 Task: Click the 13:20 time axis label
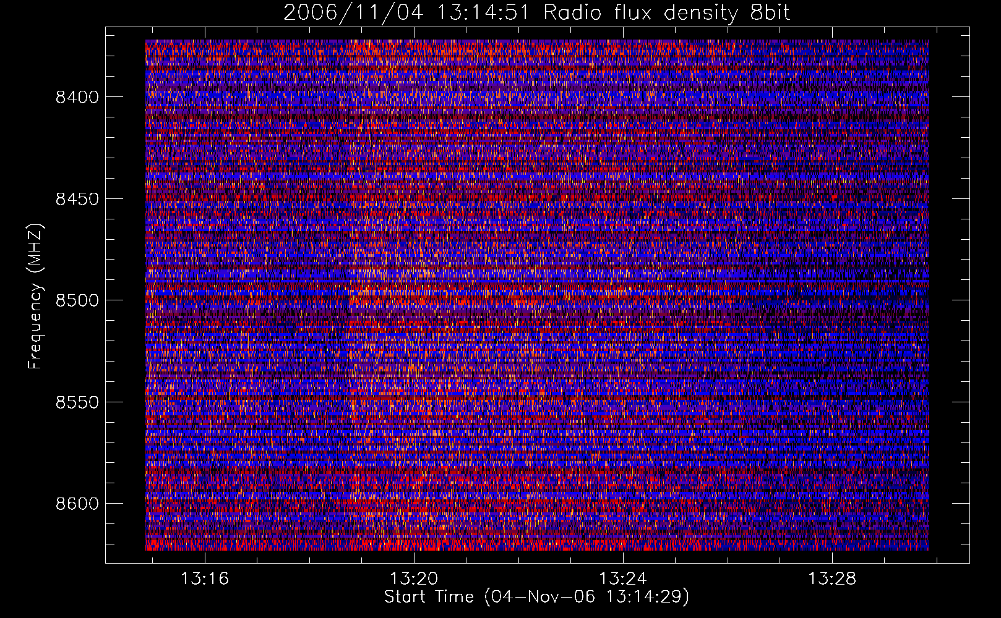coord(414,578)
